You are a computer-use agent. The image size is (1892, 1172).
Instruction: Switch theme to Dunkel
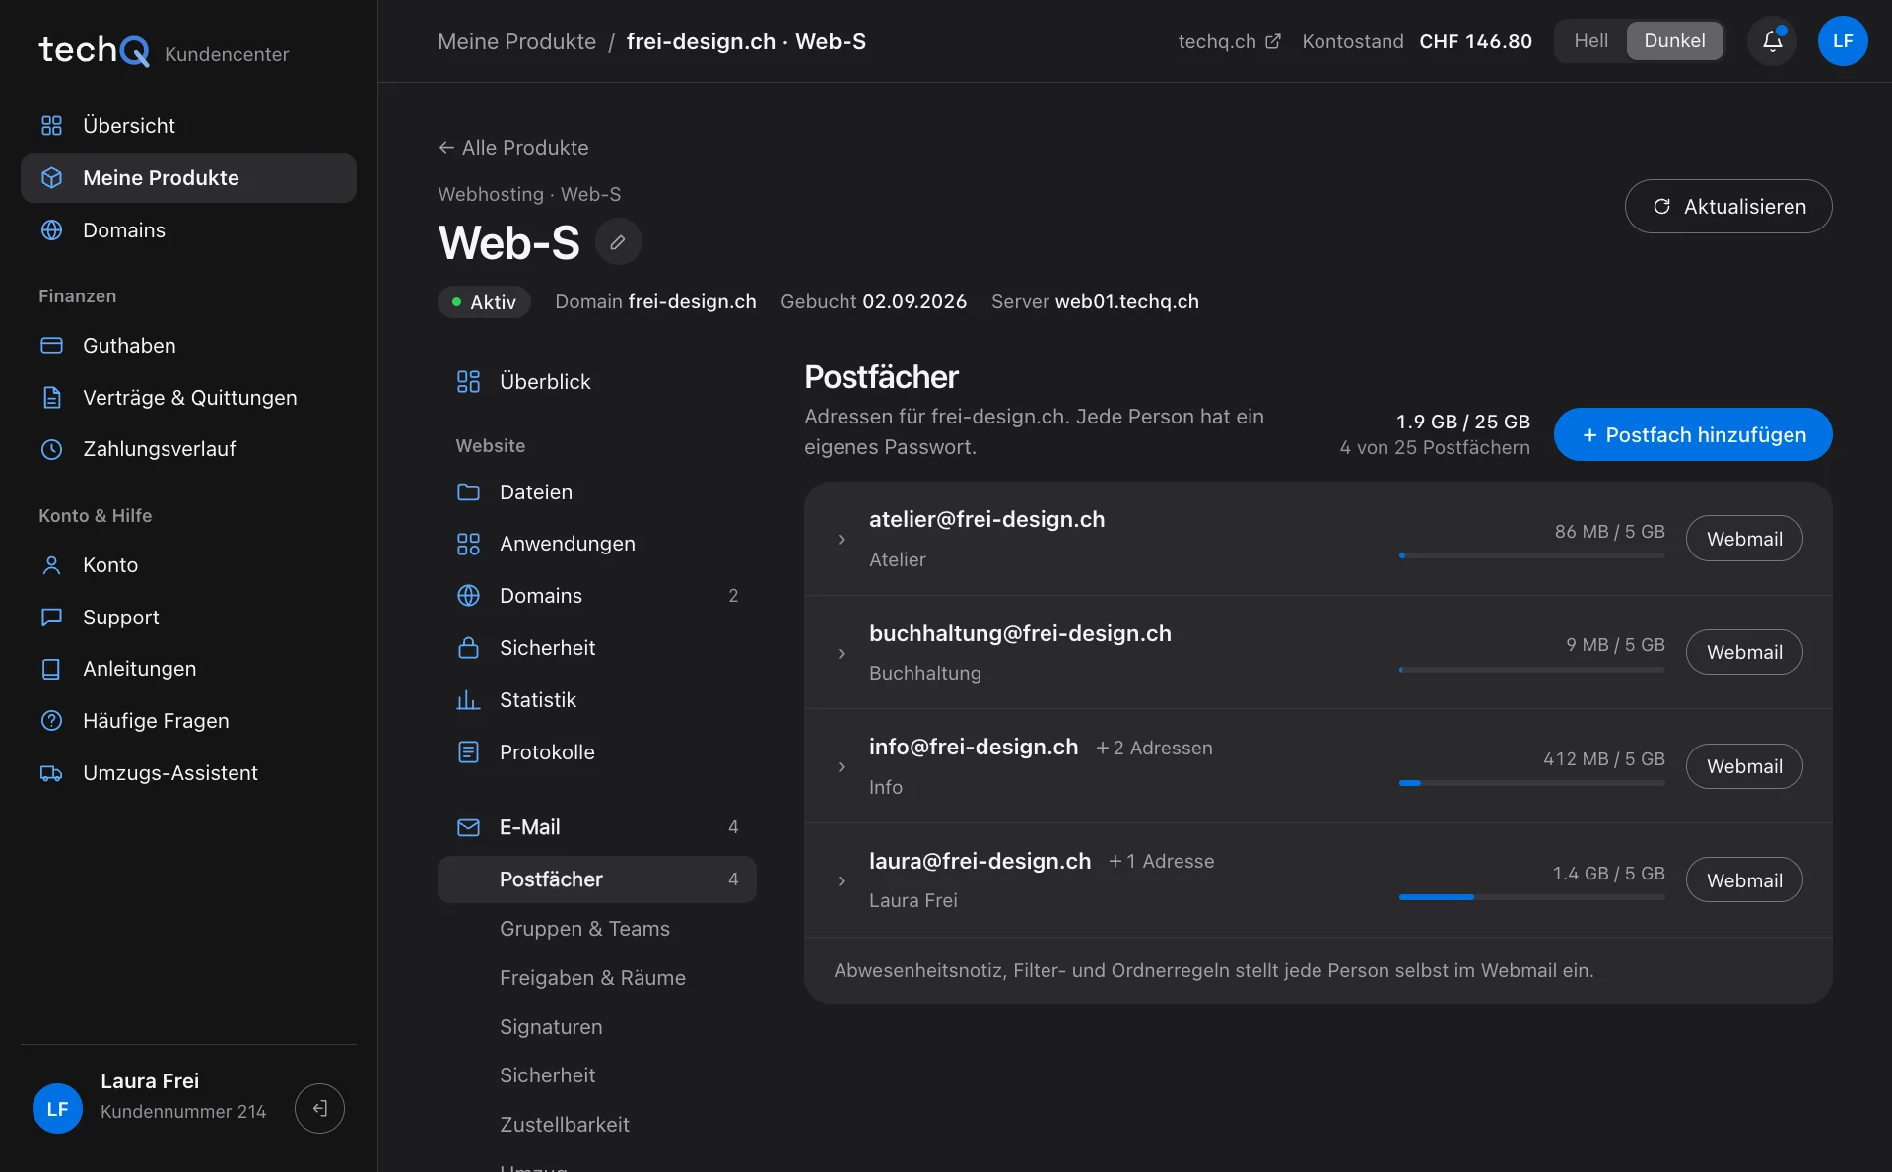click(1674, 41)
